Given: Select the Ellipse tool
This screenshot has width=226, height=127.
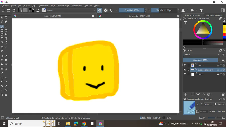Looking at the screenshot, I should tap(6, 31).
